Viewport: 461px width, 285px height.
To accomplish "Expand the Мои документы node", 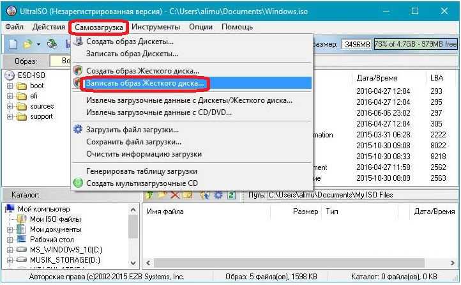I will point(10,229).
